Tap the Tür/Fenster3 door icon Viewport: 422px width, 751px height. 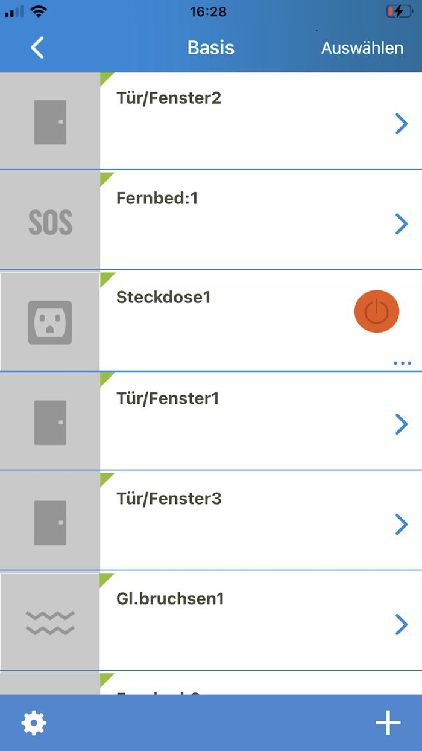point(50,523)
